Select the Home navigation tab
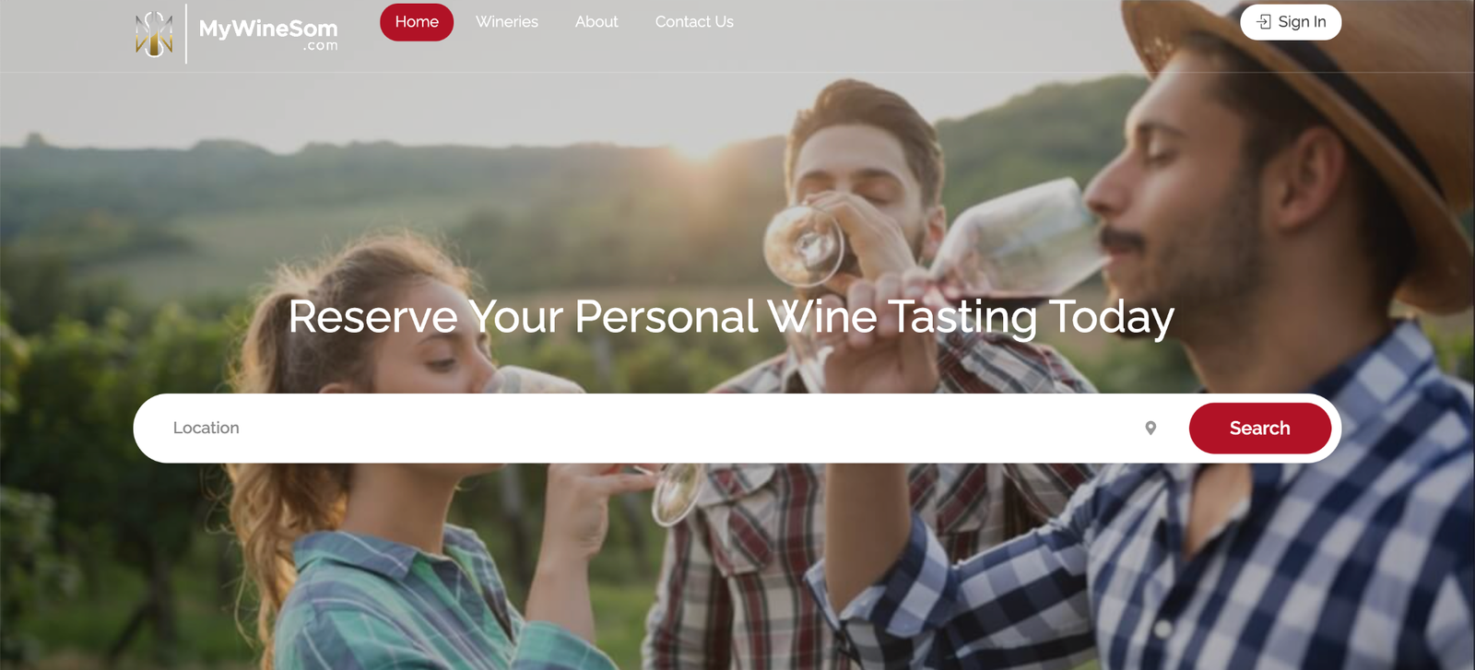The height and width of the screenshot is (670, 1475). coord(417,22)
